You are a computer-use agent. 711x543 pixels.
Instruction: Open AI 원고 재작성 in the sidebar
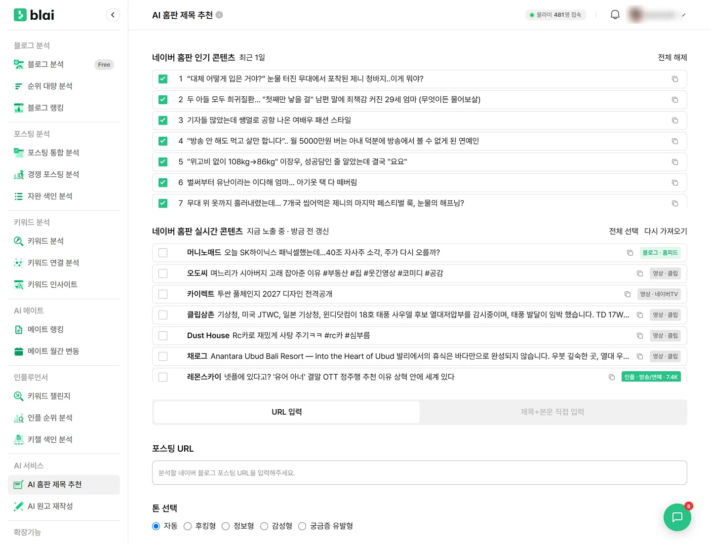(x=64, y=506)
